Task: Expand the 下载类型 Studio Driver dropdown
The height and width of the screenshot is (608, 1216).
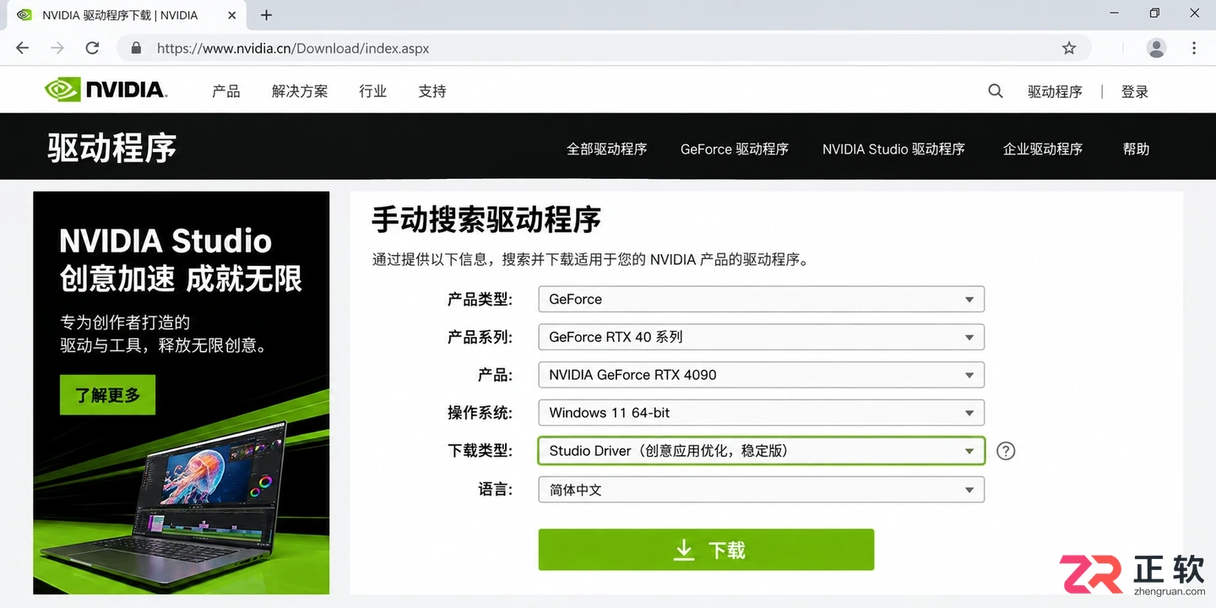Action: (761, 451)
